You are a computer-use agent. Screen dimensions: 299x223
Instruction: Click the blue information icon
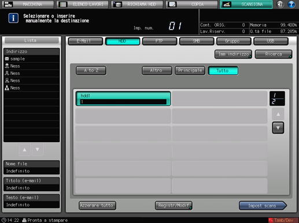point(13,18)
